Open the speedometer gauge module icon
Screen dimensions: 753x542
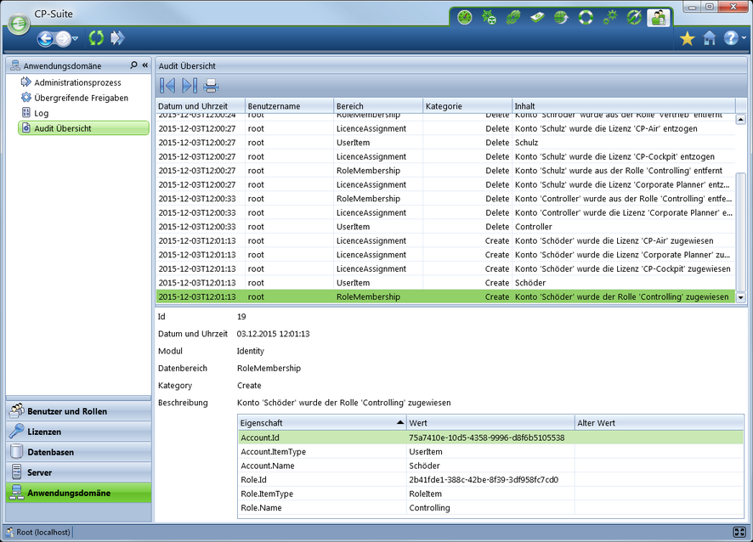pyautogui.click(x=465, y=17)
